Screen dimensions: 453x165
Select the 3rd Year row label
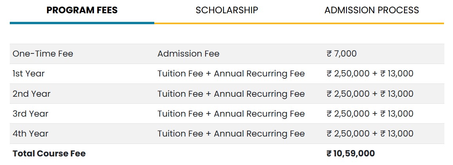(30, 114)
